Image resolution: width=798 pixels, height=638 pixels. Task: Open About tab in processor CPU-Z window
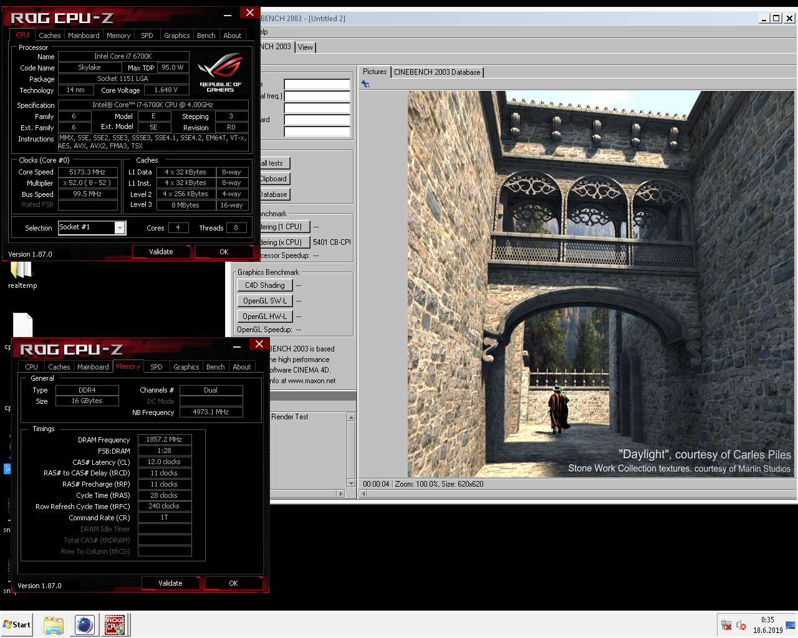(x=233, y=36)
